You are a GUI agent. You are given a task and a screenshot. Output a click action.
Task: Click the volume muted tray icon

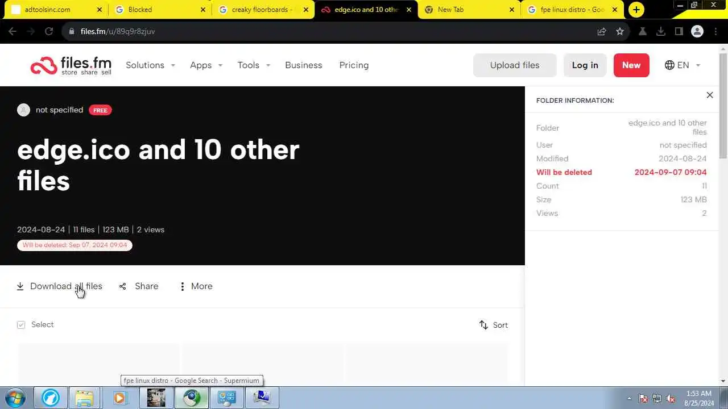pos(671,398)
